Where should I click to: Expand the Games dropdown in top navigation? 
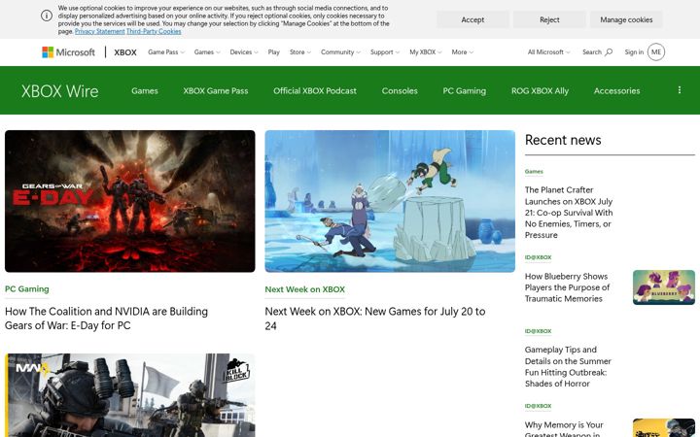tap(207, 52)
